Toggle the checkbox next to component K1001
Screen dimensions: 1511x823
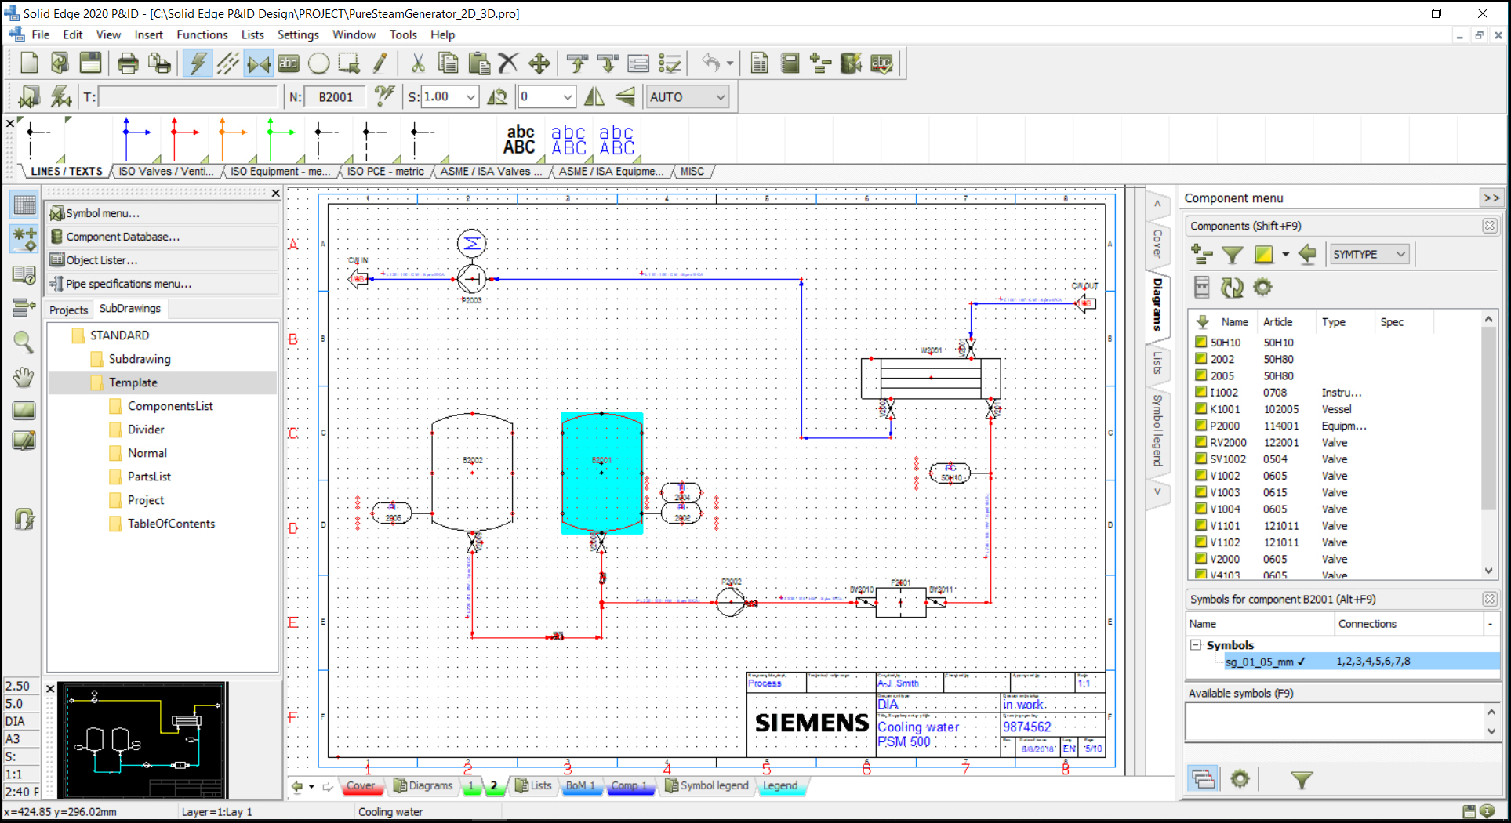click(x=1202, y=408)
